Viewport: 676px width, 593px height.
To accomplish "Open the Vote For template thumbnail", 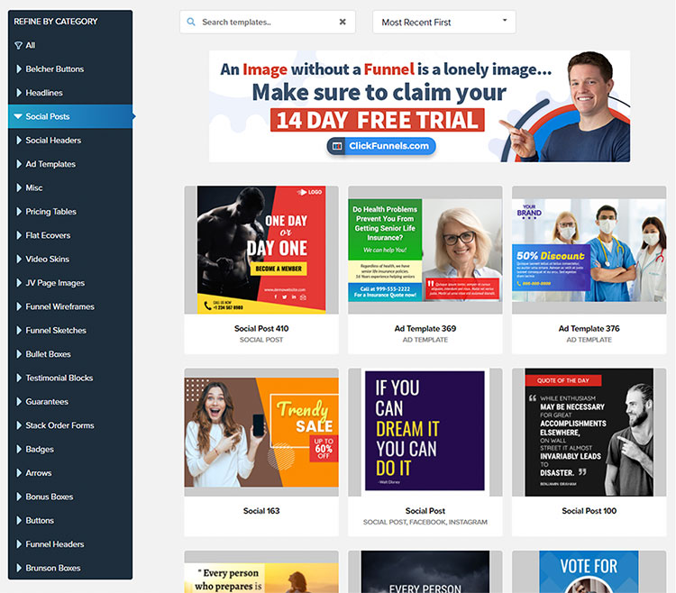I will click(589, 571).
